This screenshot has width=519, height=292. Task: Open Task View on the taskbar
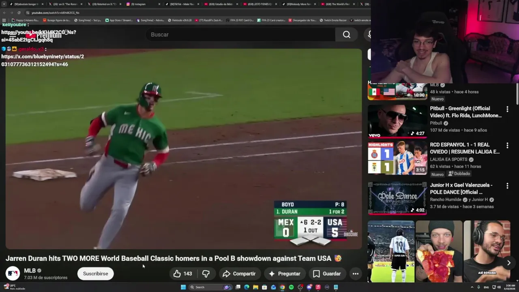click(238, 287)
